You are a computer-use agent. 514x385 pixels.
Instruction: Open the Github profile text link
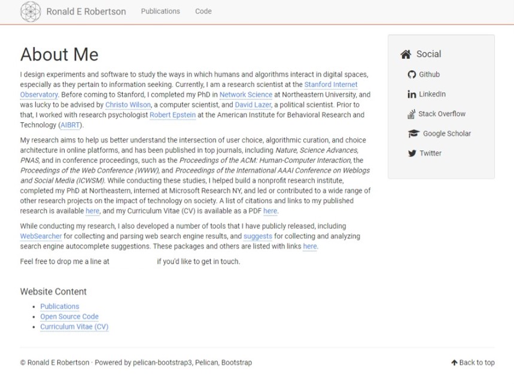click(x=430, y=74)
